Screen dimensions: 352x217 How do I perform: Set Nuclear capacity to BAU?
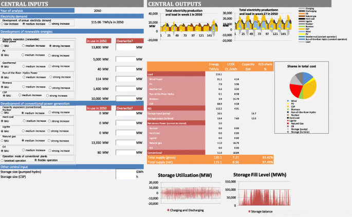[x=2, y=113]
